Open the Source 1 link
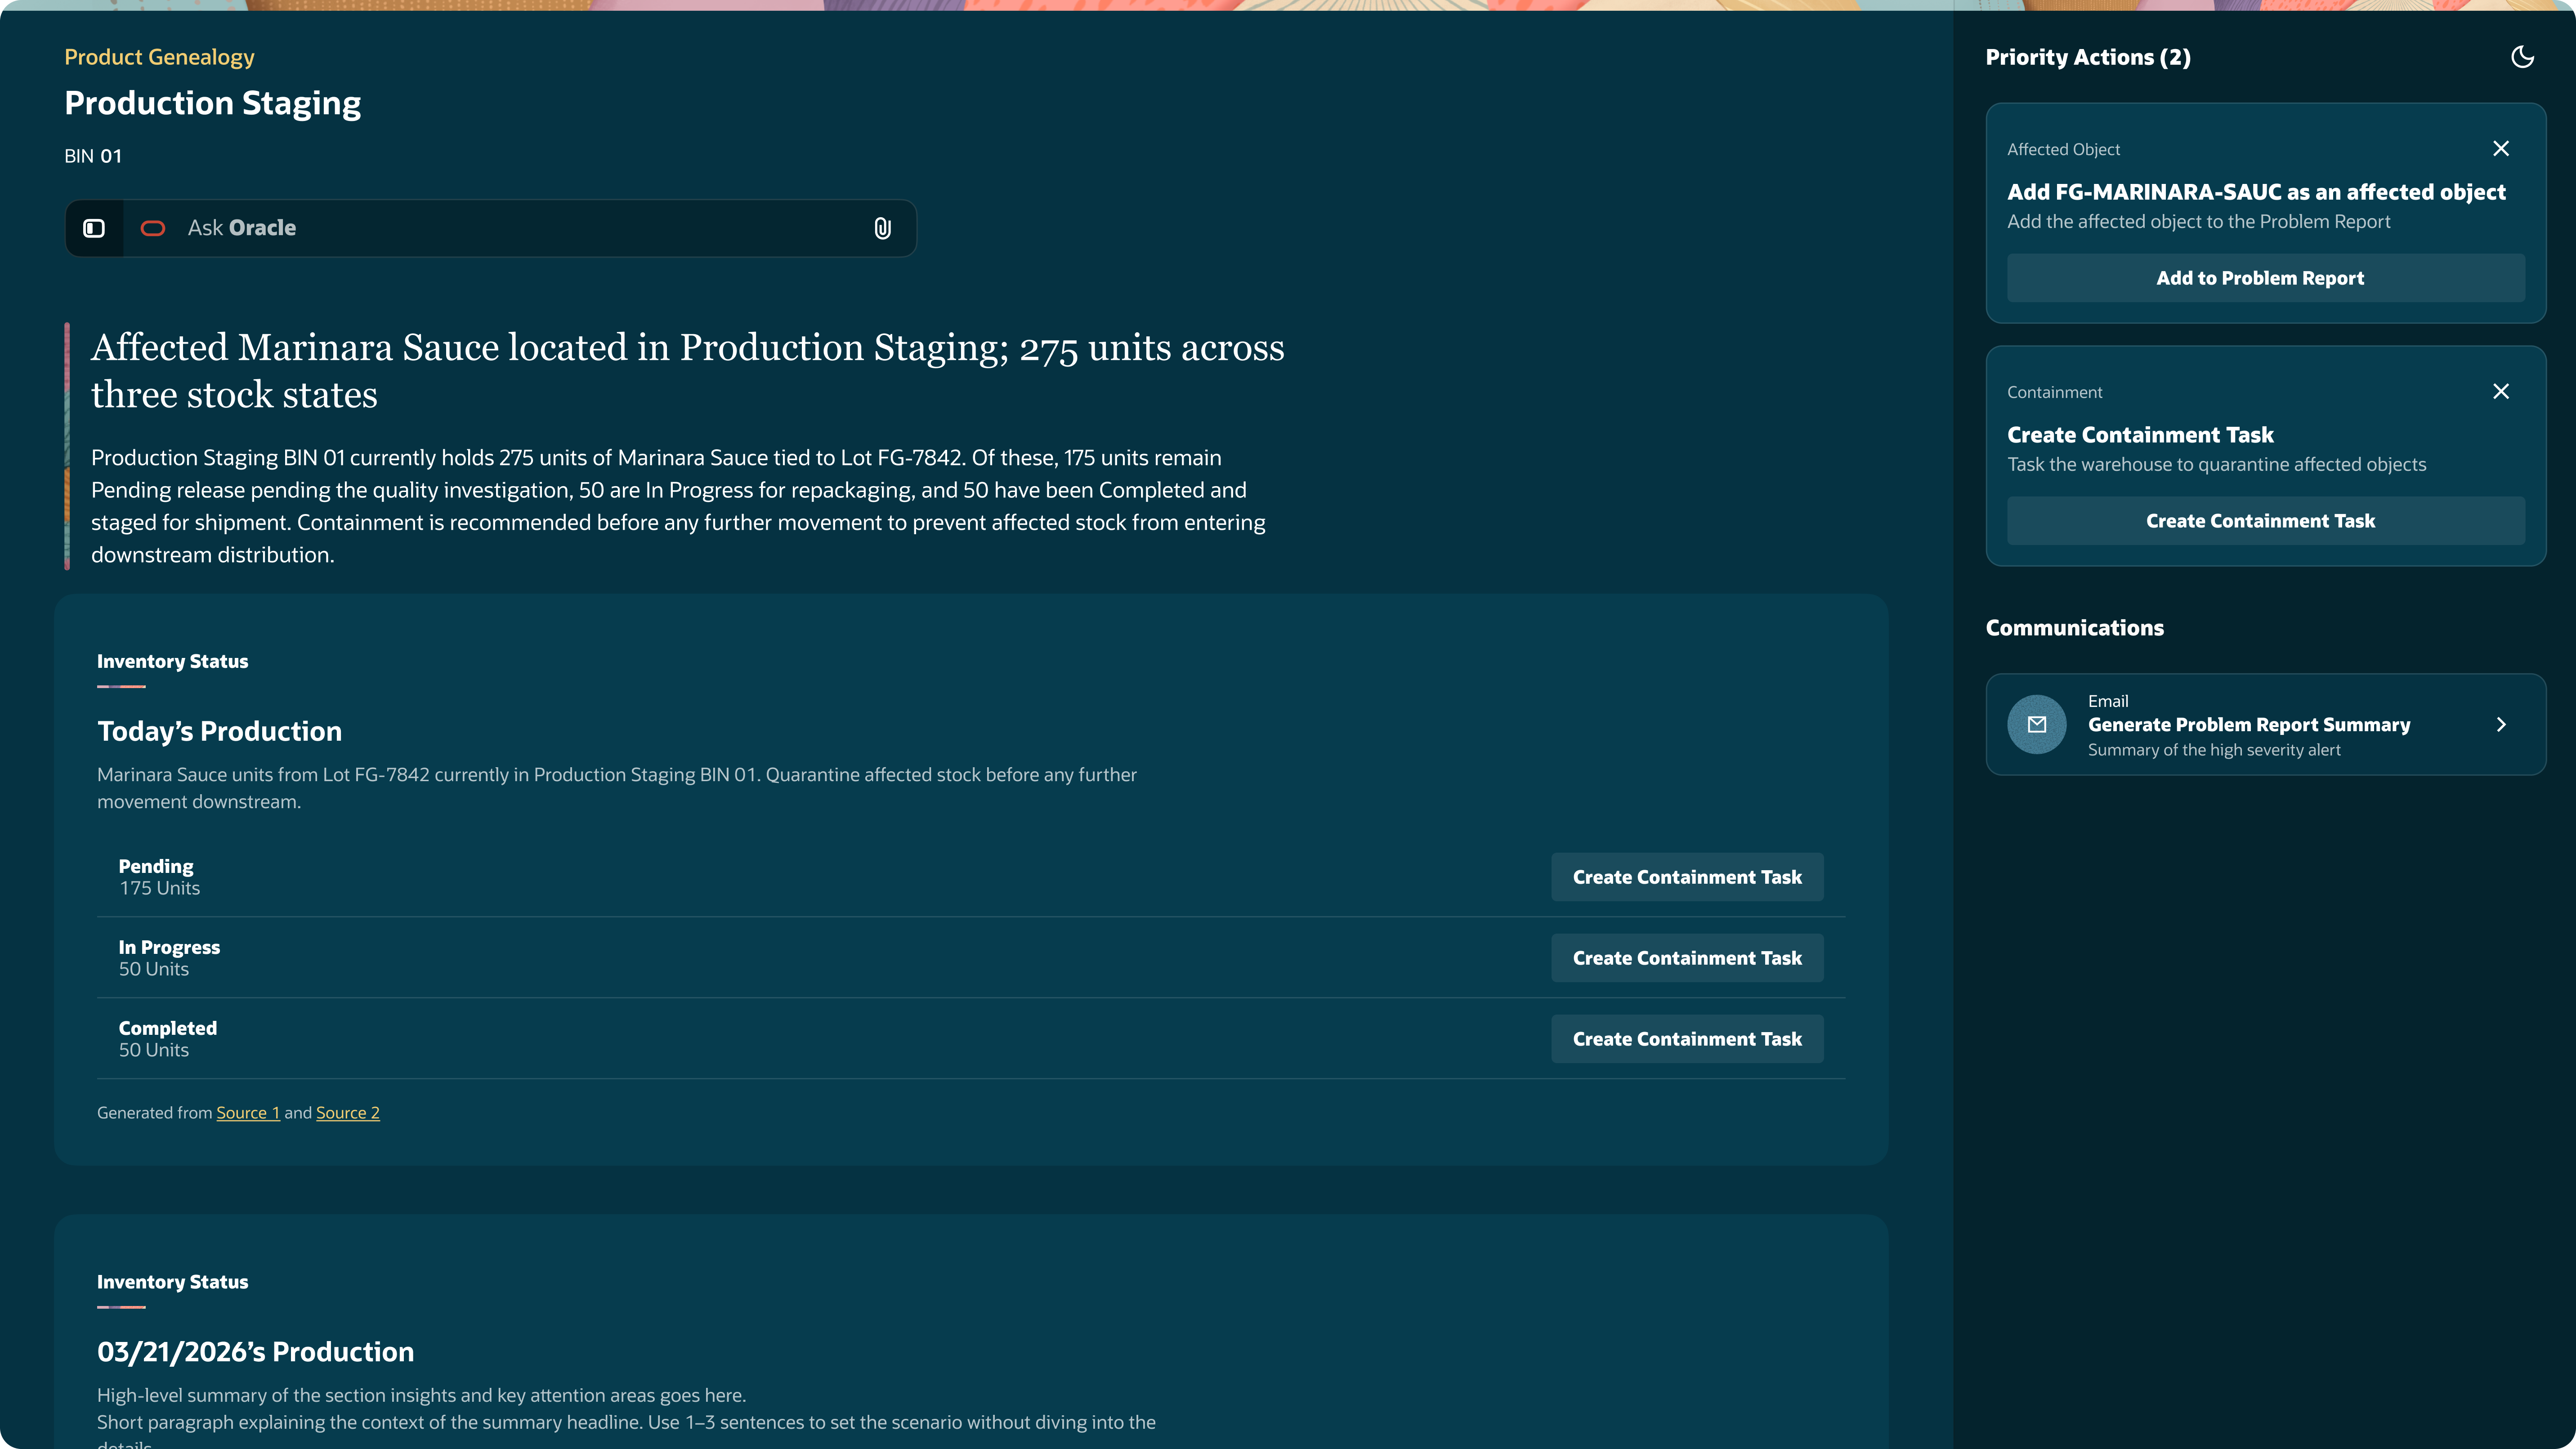 tap(248, 1113)
